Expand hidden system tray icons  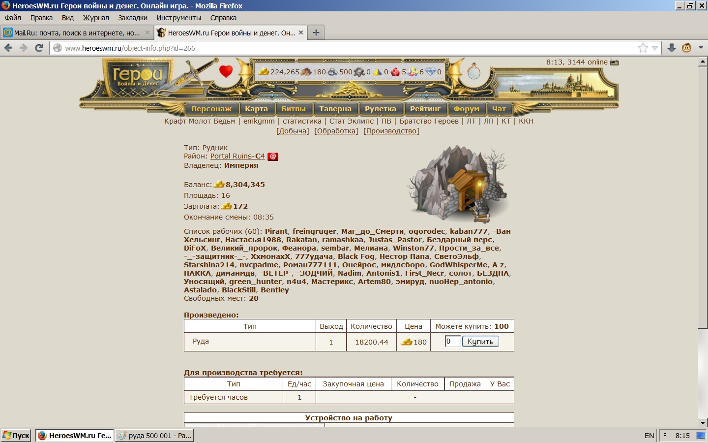(x=665, y=436)
